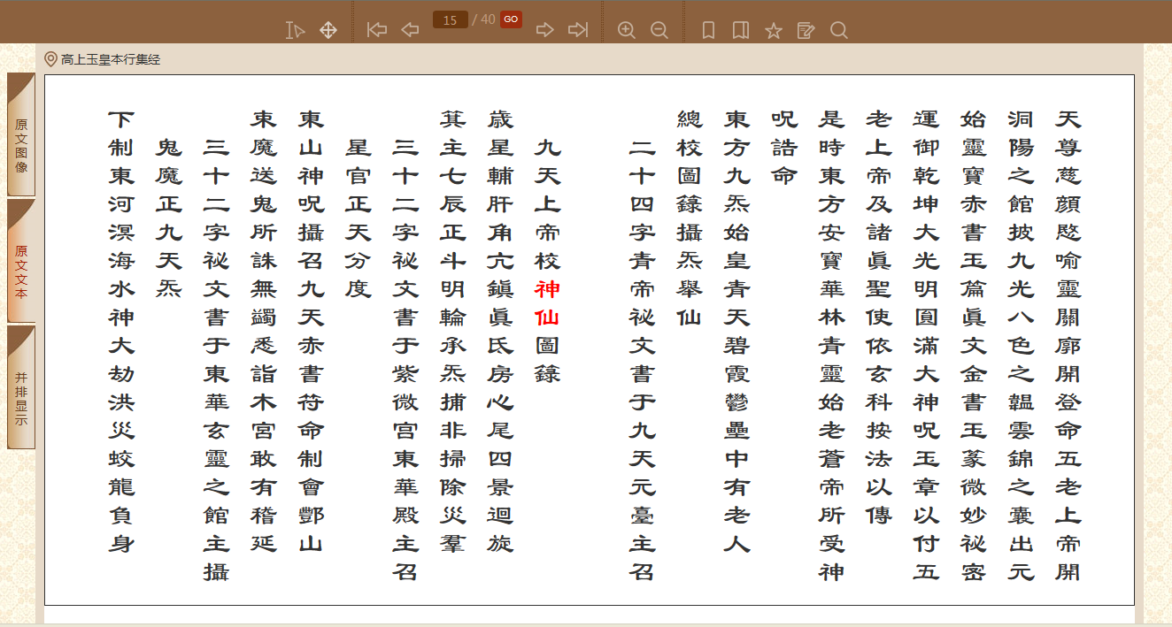1172x627 pixels.
Task: Open the notes editing tool
Action: point(806,31)
